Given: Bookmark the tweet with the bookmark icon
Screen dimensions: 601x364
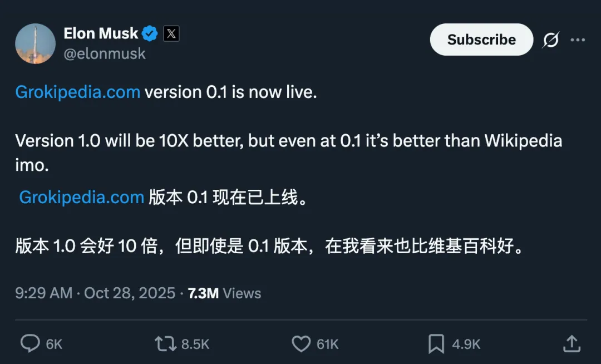Looking at the screenshot, I should [x=437, y=344].
